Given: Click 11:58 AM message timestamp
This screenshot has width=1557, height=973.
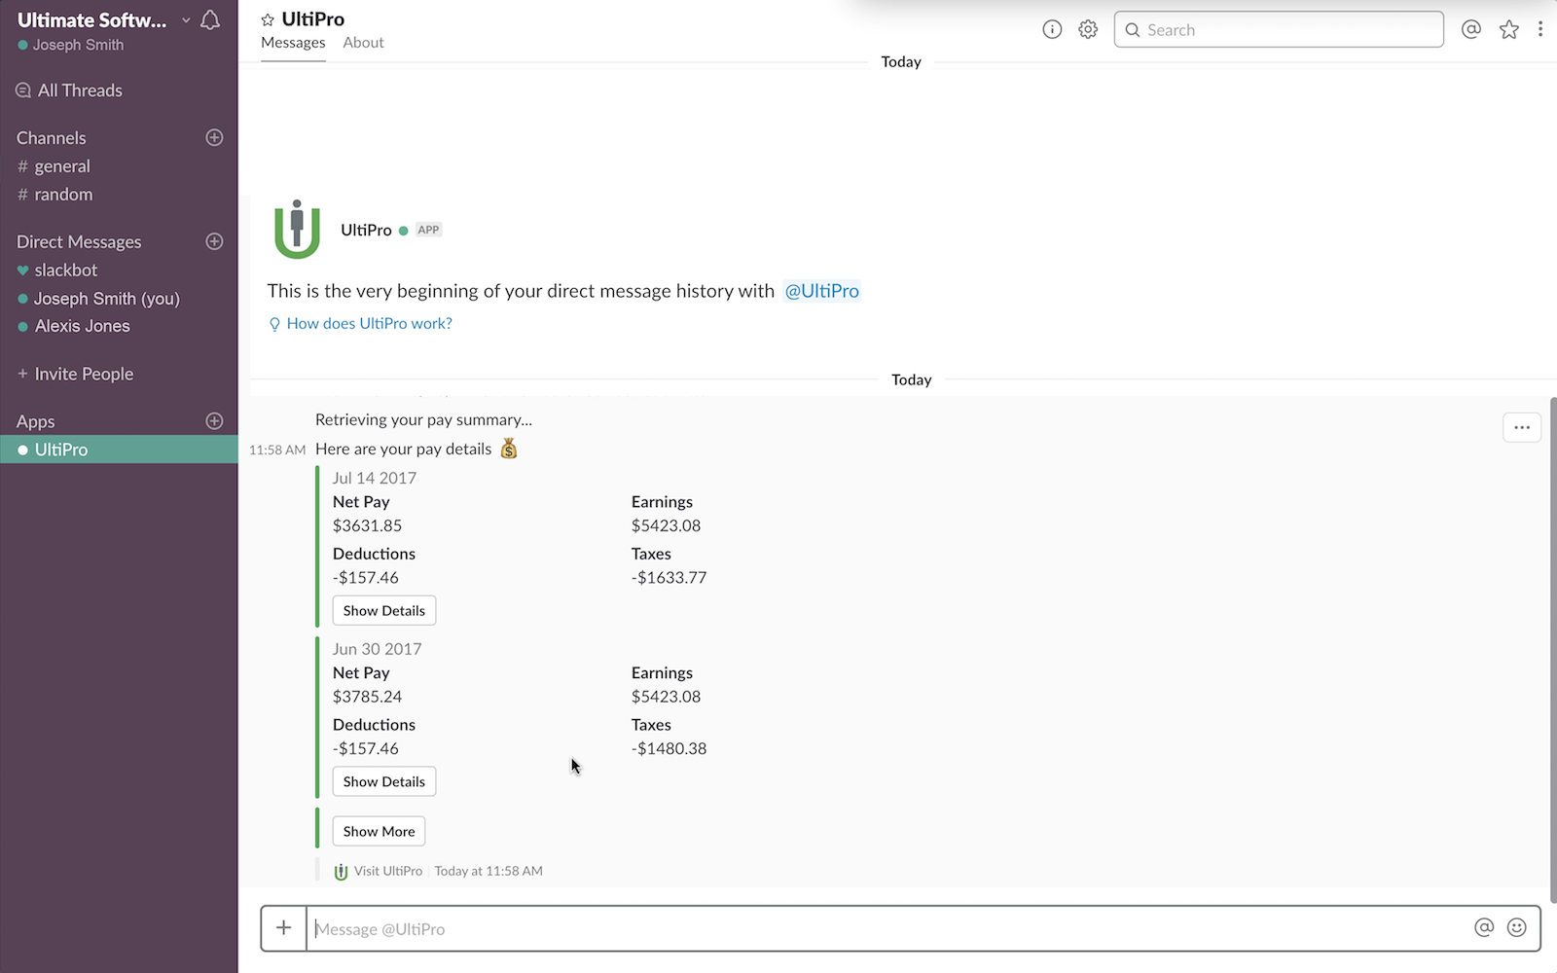Looking at the screenshot, I should (x=277, y=450).
